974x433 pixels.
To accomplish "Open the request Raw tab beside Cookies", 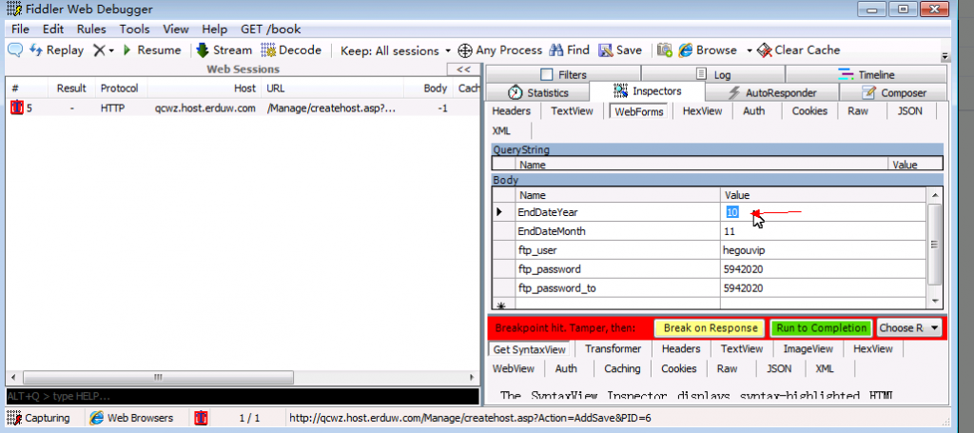I will [856, 111].
